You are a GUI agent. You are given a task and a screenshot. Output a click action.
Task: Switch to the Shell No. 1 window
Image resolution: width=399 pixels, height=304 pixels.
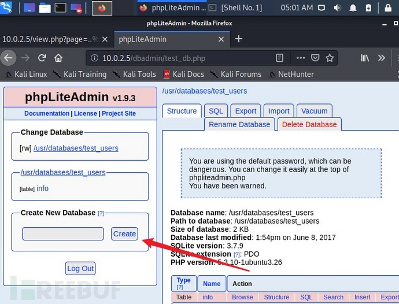(x=235, y=8)
